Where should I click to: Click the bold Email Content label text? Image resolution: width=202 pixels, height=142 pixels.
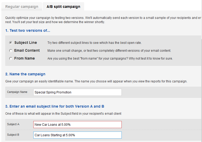click(27, 50)
